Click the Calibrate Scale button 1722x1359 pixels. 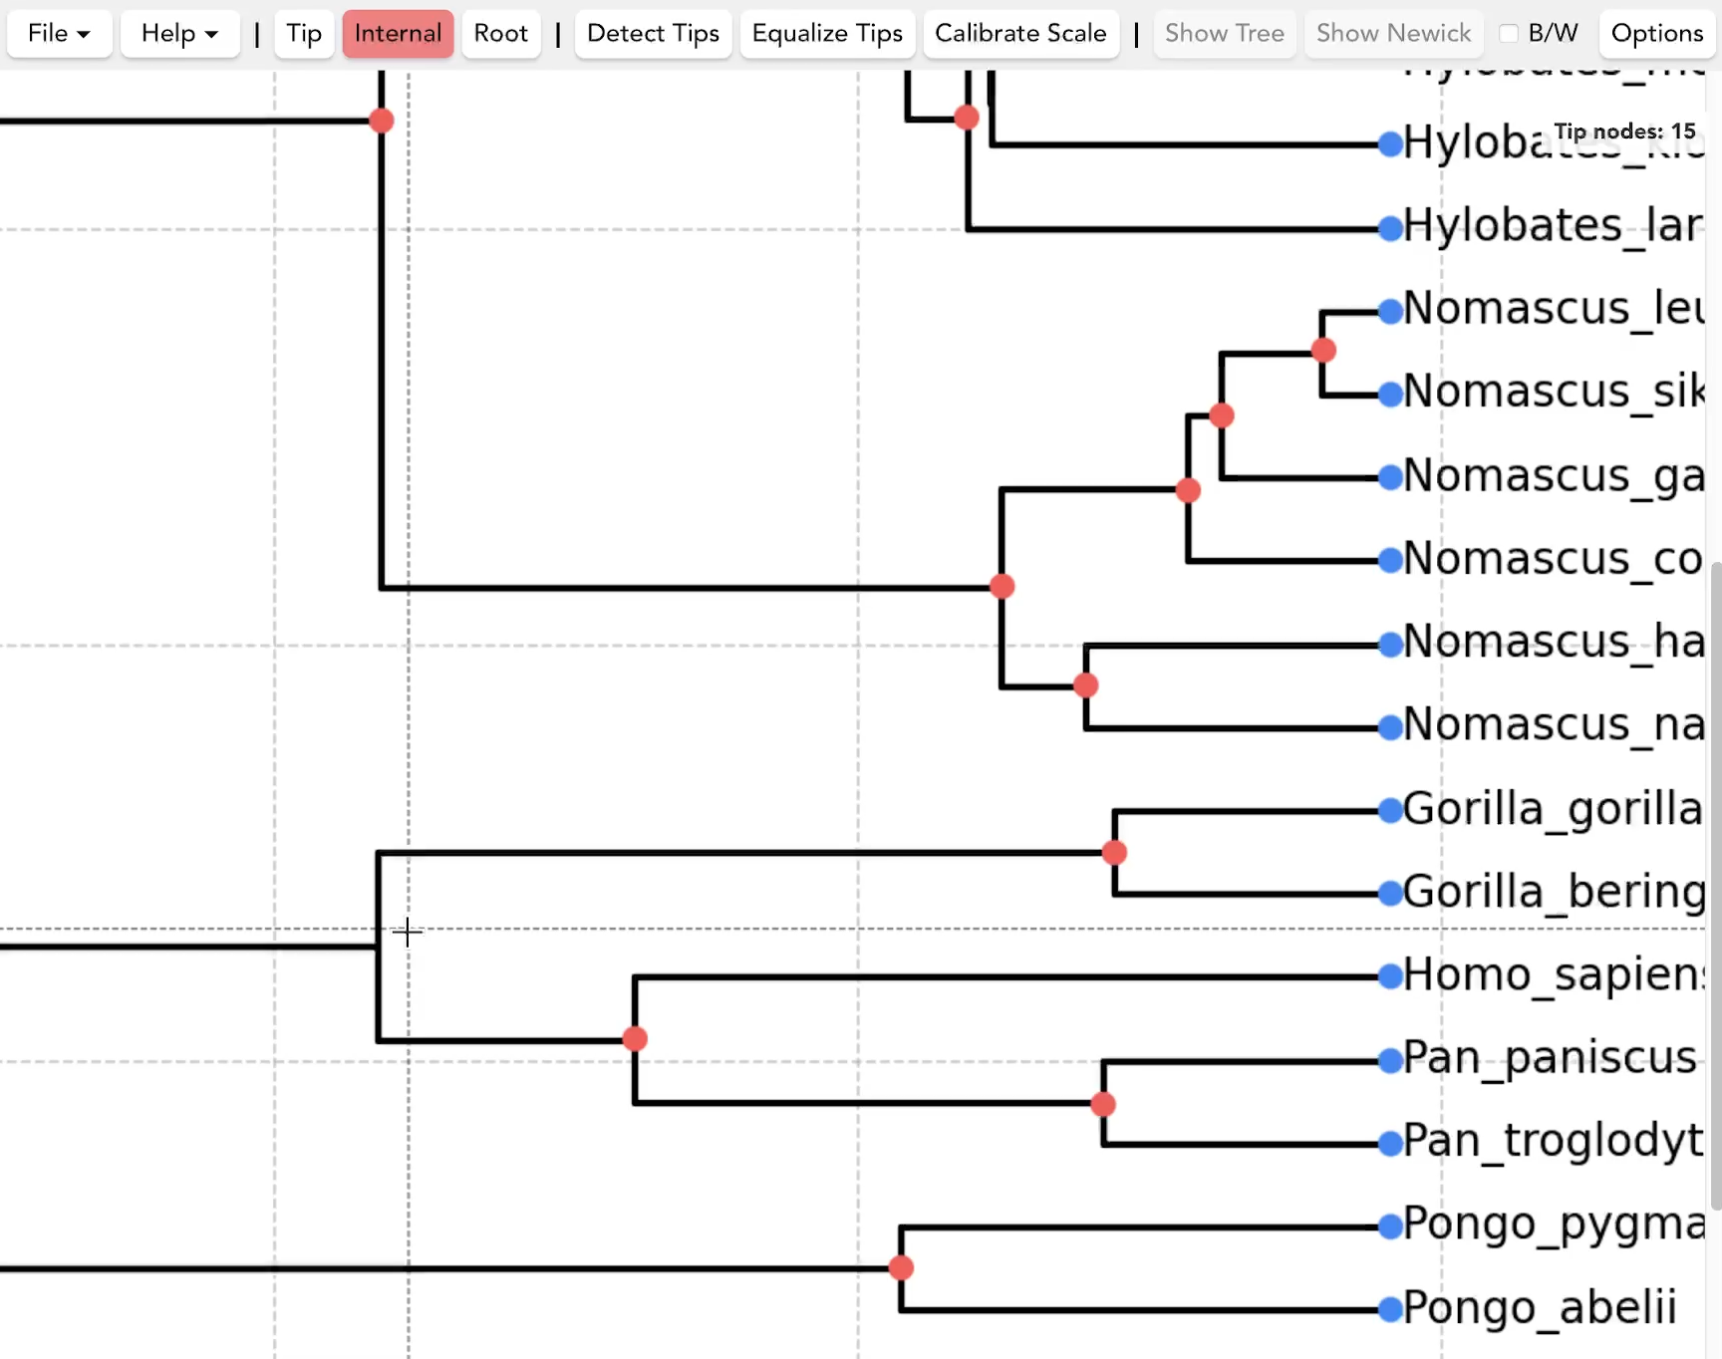1020,34
